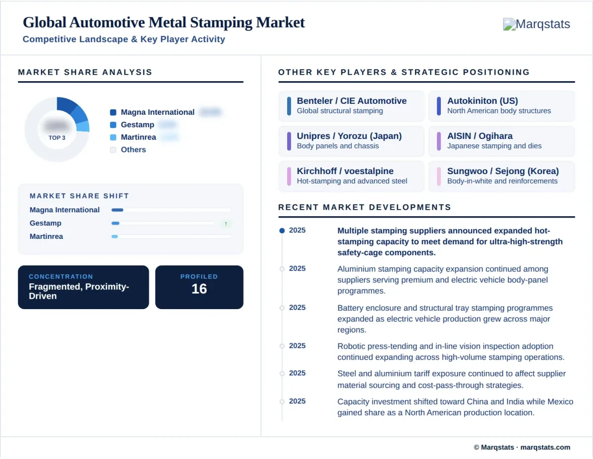Click the Marqstats copyright footer link
Viewport: 593px width, 459px height.
pyautogui.click(x=522, y=447)
